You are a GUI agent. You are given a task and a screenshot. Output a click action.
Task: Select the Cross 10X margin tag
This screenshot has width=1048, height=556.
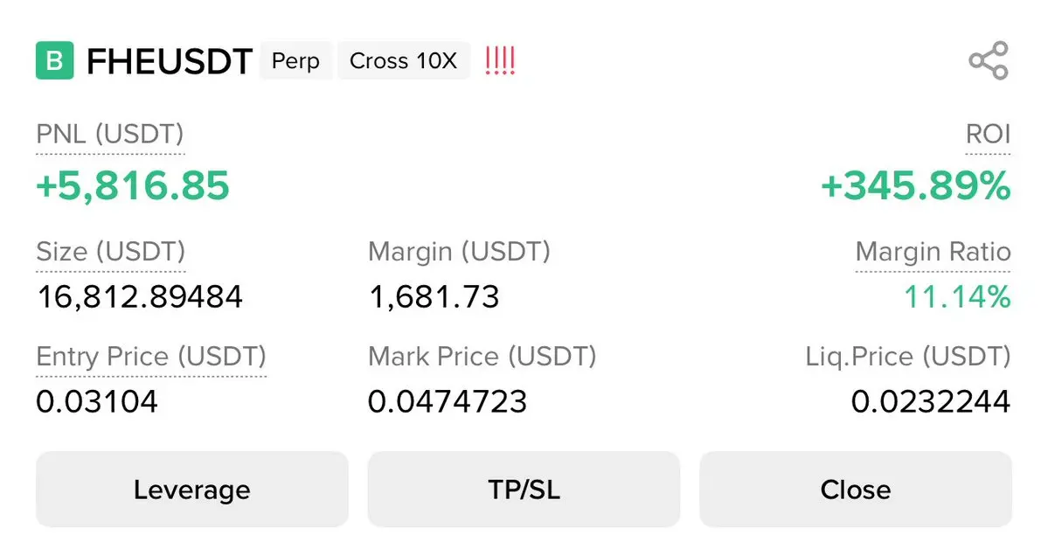[x=403, y=61]
